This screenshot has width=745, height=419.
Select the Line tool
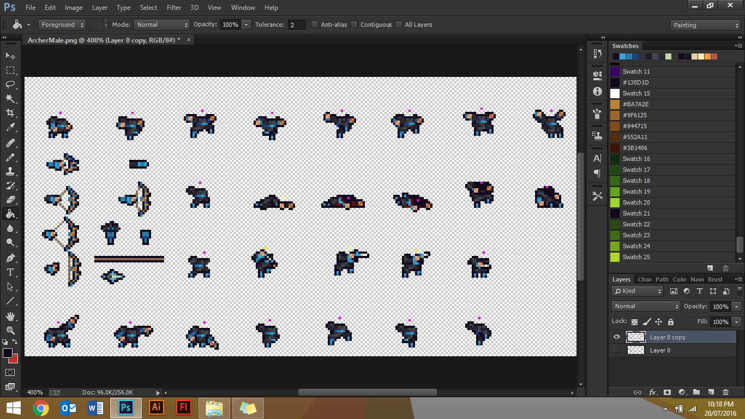10,301
